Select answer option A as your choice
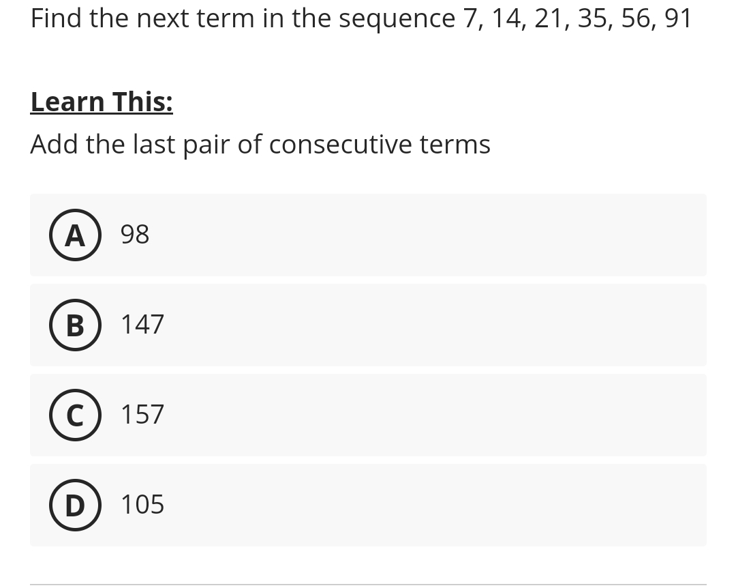 coord(368,235)
